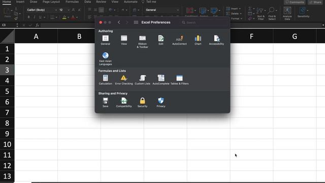Open Ribbon & Toolbar preferences
325x183 pixels.
142,42
